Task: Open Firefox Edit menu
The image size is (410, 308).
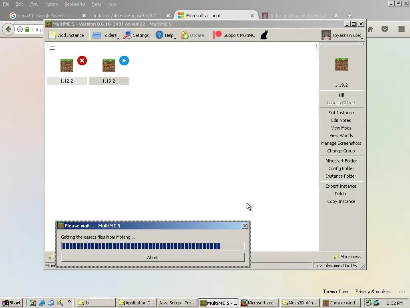Action: click(19, 4)
